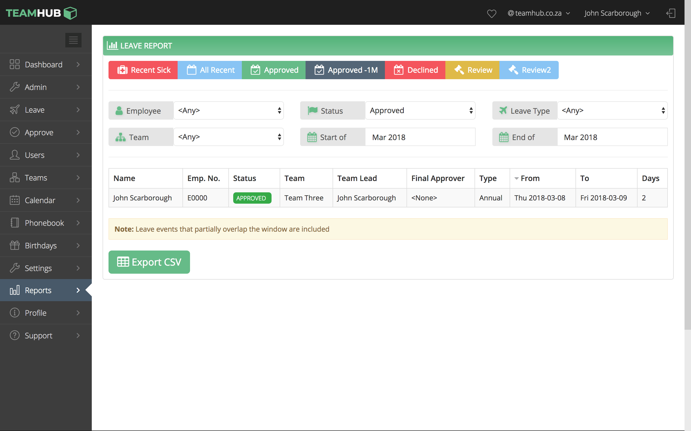This screenshot has width=691, height=431.
Task: Click the Birthdays gift icon
Action: (15, 245)
